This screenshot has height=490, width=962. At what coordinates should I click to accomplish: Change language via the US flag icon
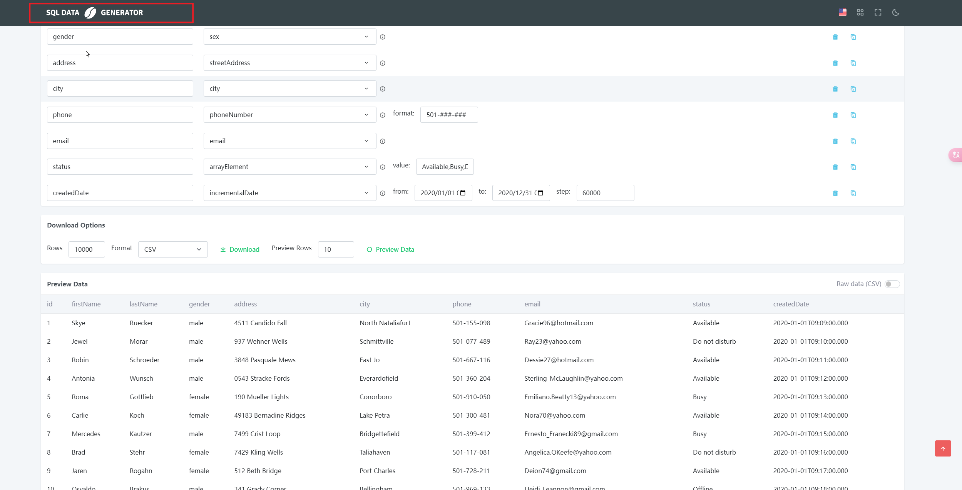(842, 13)
